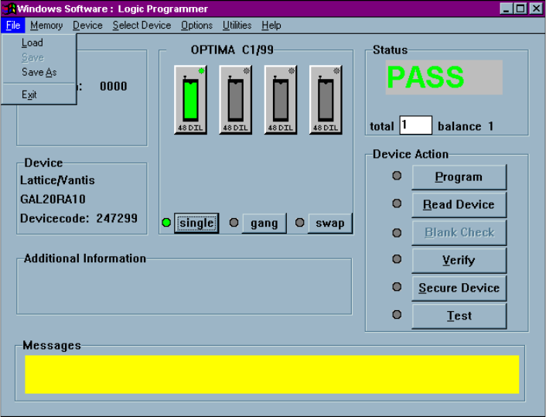The image size is (546, 417).
Task: Click the total count input field
Action: click(415, 125)
